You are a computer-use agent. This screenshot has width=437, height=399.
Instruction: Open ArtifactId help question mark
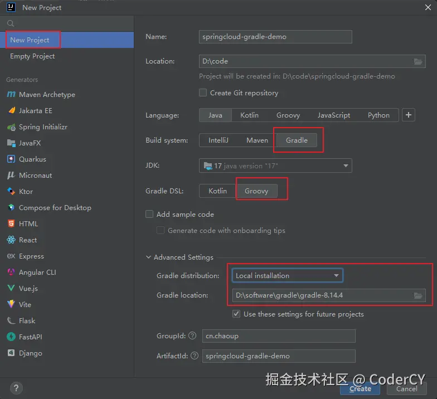pos(195,356)
